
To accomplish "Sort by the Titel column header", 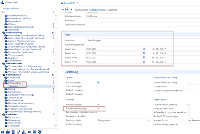I will [x=25, y=12].
